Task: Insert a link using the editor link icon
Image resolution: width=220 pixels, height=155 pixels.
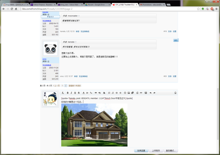Action: coord(96,93)
